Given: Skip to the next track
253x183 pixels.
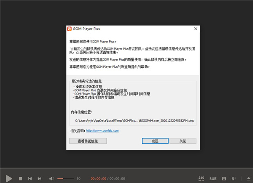Looking at the screenshot, I should tap(40, 179).
